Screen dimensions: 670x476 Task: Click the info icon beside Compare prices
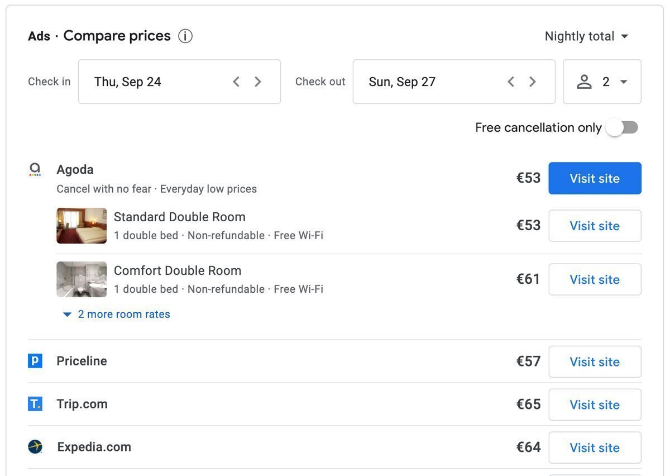tap(185, 36)
